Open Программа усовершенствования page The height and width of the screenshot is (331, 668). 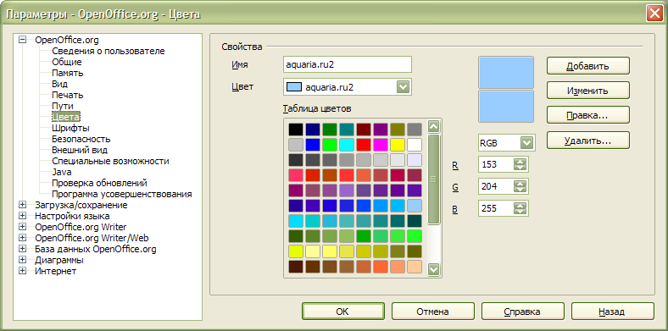(122, 194)
